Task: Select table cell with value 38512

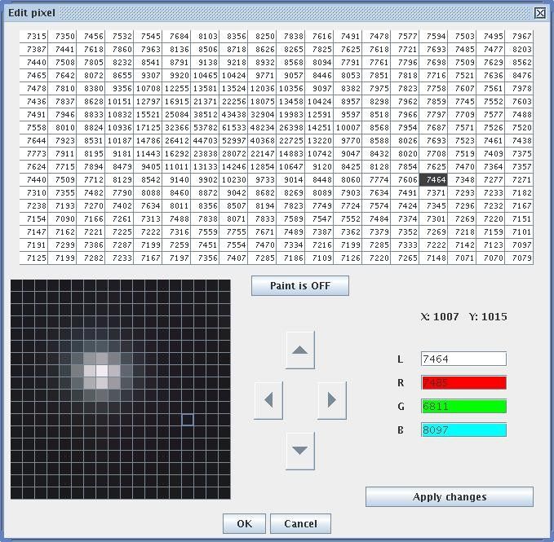Action: coord(205,114)
